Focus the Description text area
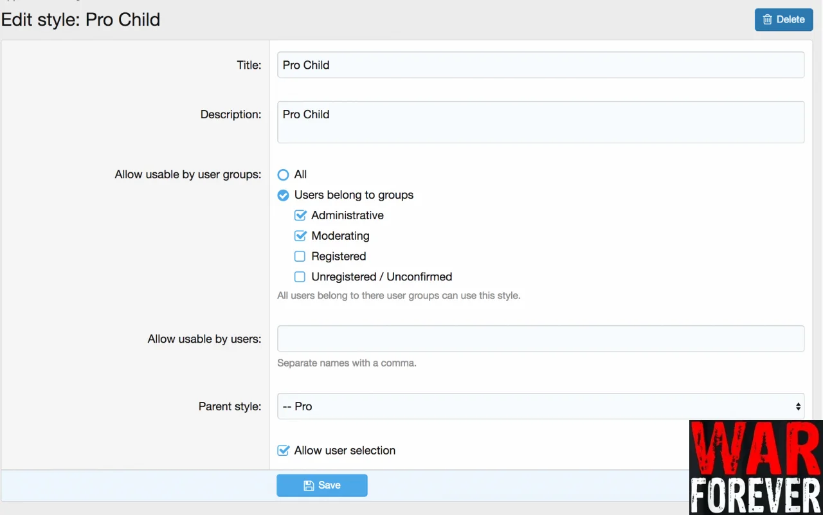This screenshot has width=823, height=515. (x=541, y=122)
